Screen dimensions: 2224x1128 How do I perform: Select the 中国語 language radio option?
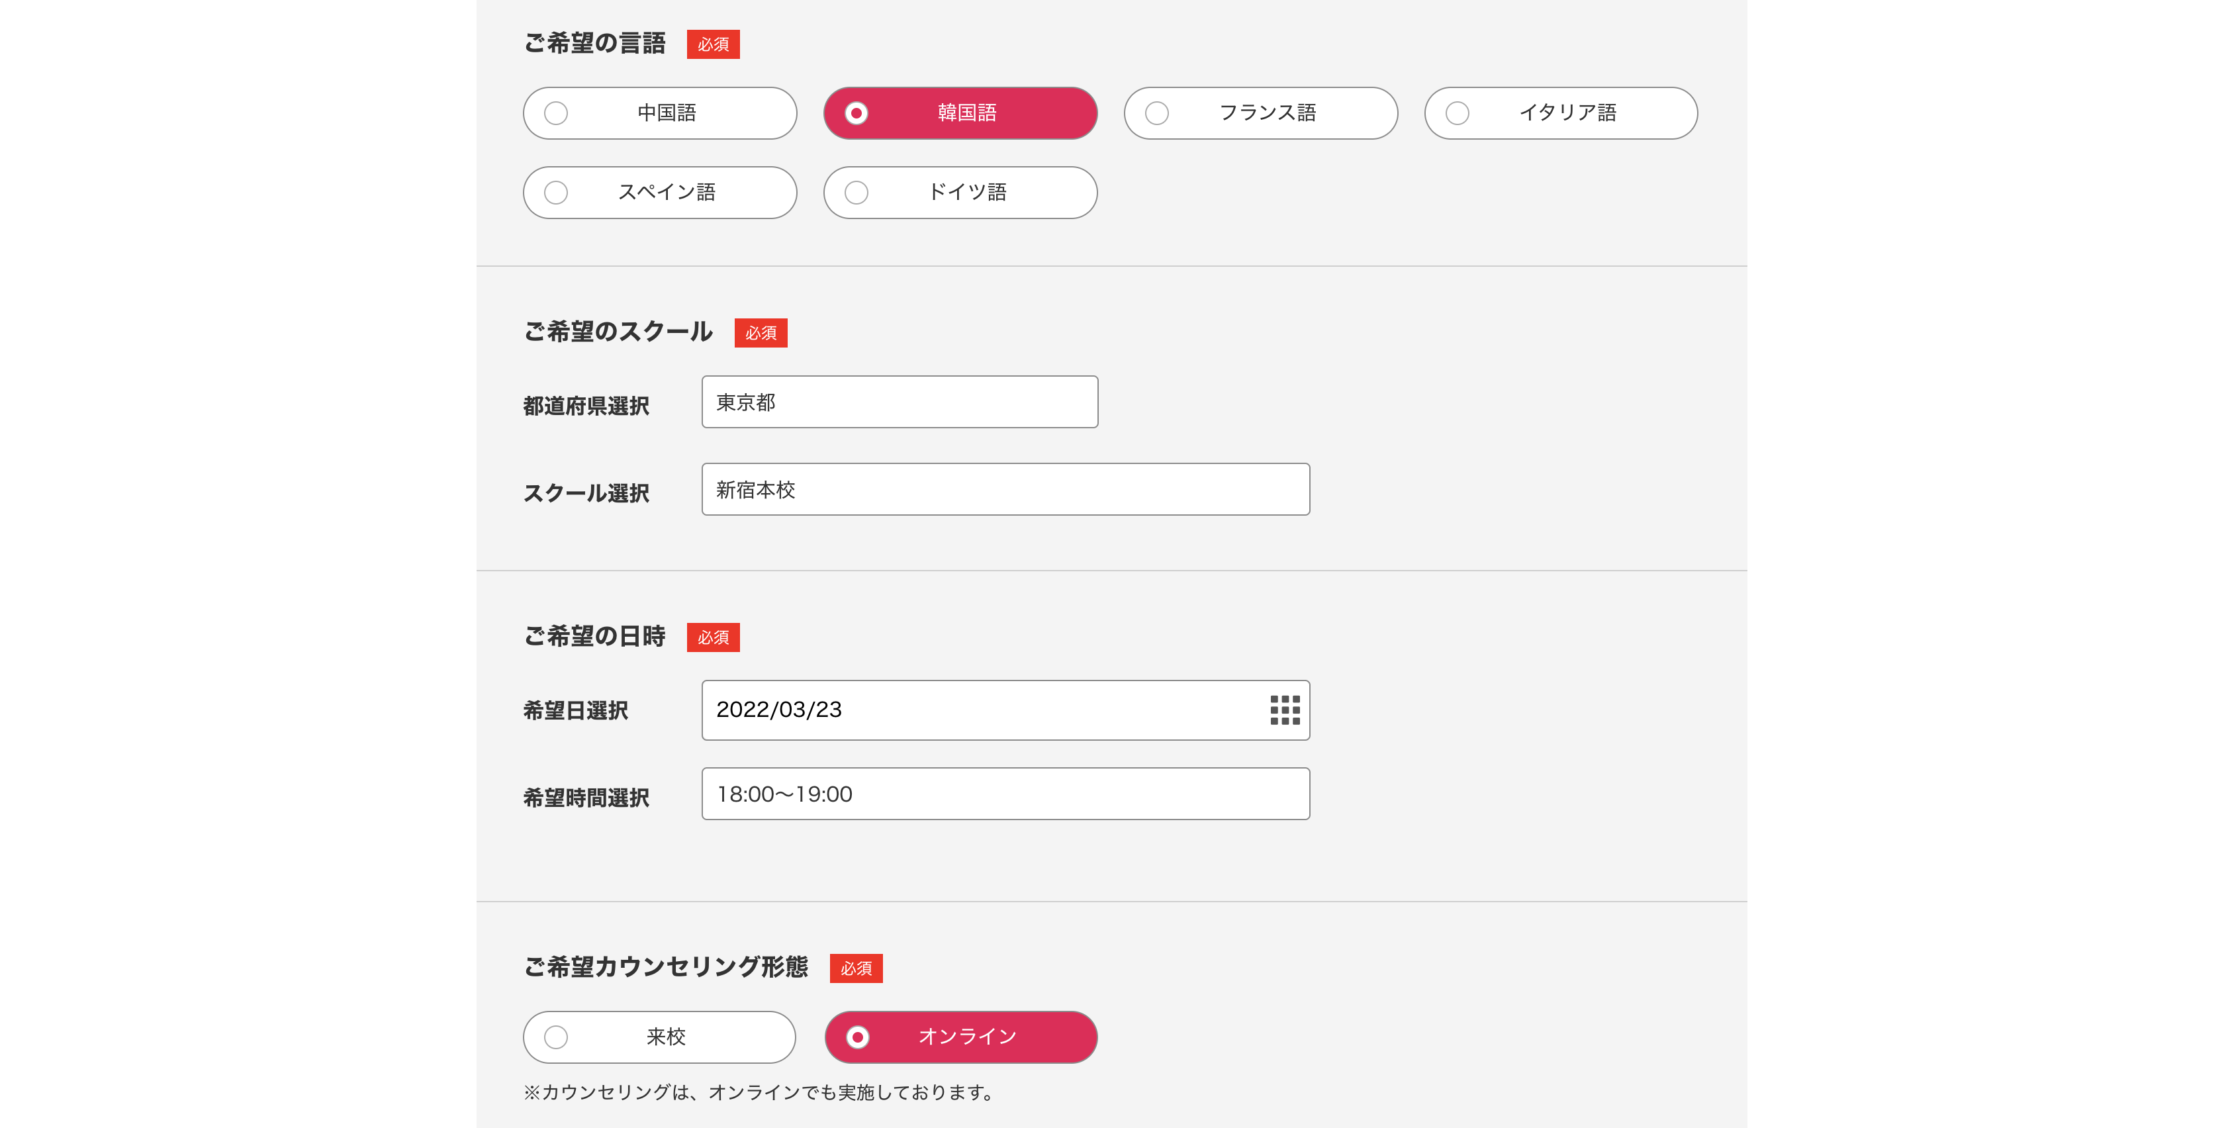pos(660,113)
